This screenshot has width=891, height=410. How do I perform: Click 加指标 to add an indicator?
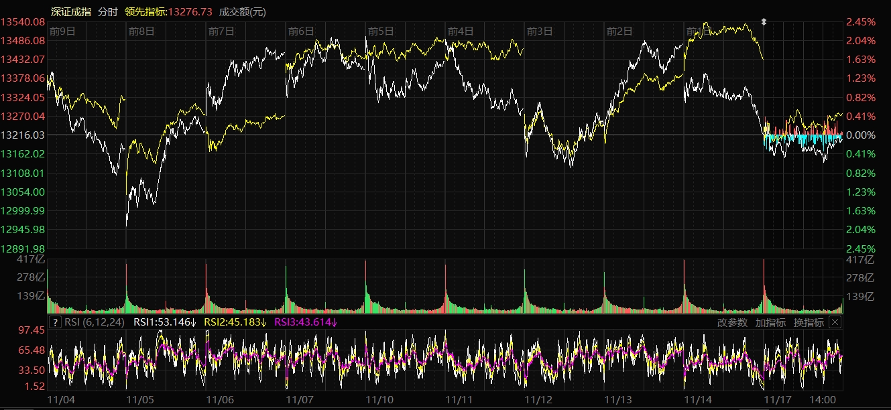(770, 322)
